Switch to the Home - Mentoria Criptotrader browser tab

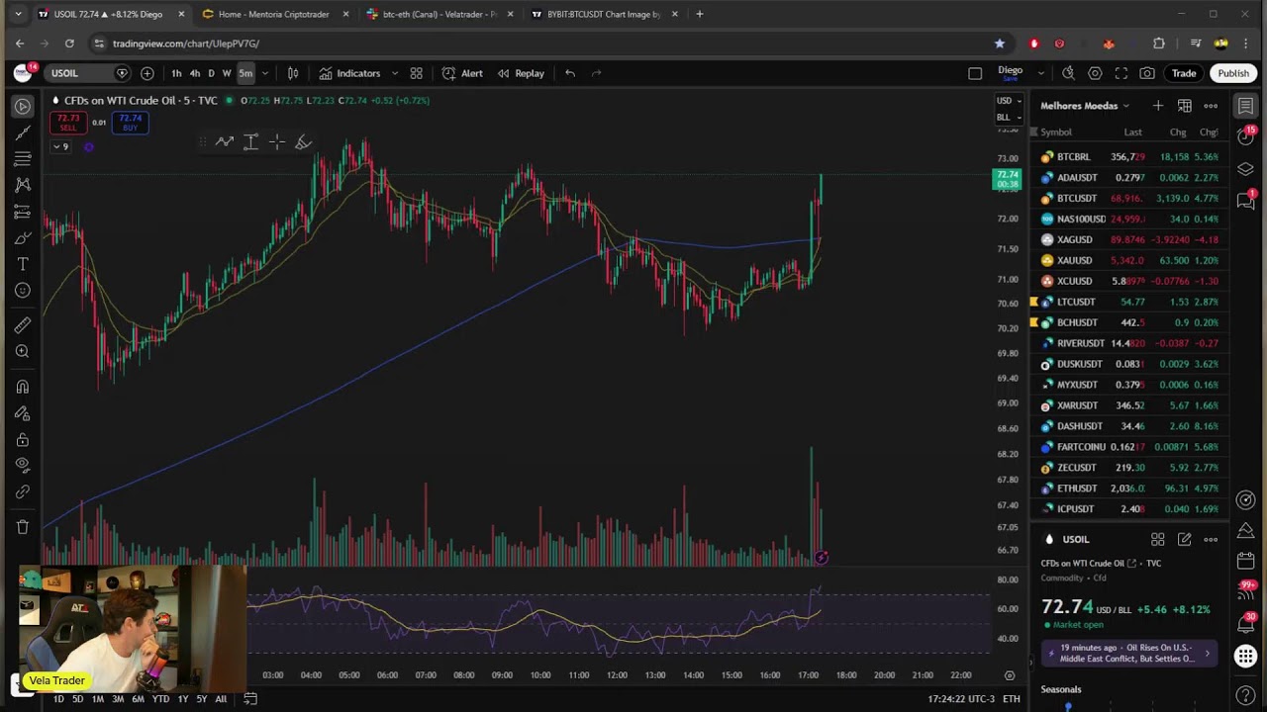tap(273, 14)
